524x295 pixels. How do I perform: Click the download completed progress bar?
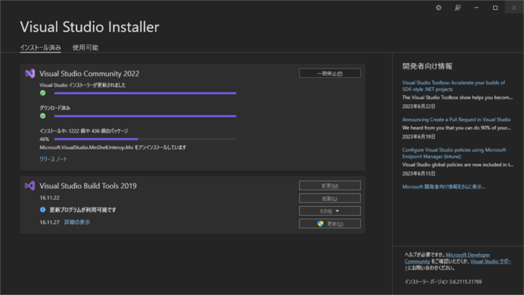pyautogui.click(x=145, y=116)
